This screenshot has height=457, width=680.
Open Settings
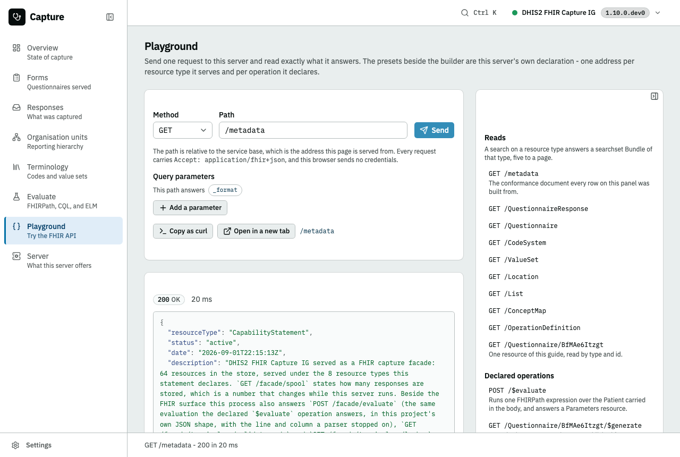(x=63, y=445)
